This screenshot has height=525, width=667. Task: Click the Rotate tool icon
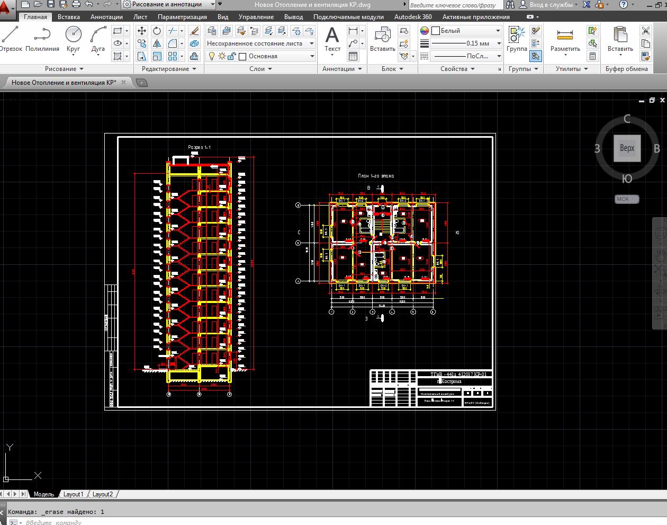[x=157, y=31]
